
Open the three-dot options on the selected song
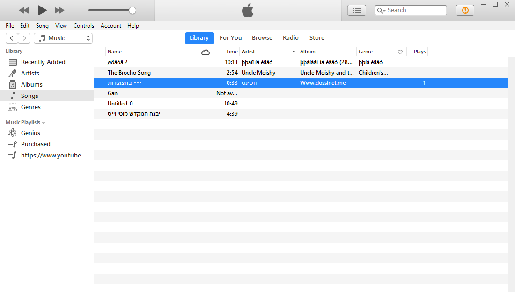pos(138,83)
